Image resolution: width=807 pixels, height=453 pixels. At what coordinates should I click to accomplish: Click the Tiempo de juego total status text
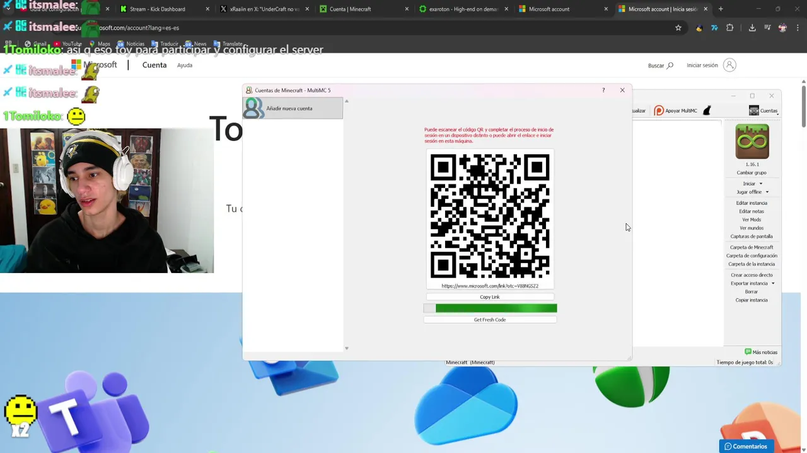coord(745,362)
